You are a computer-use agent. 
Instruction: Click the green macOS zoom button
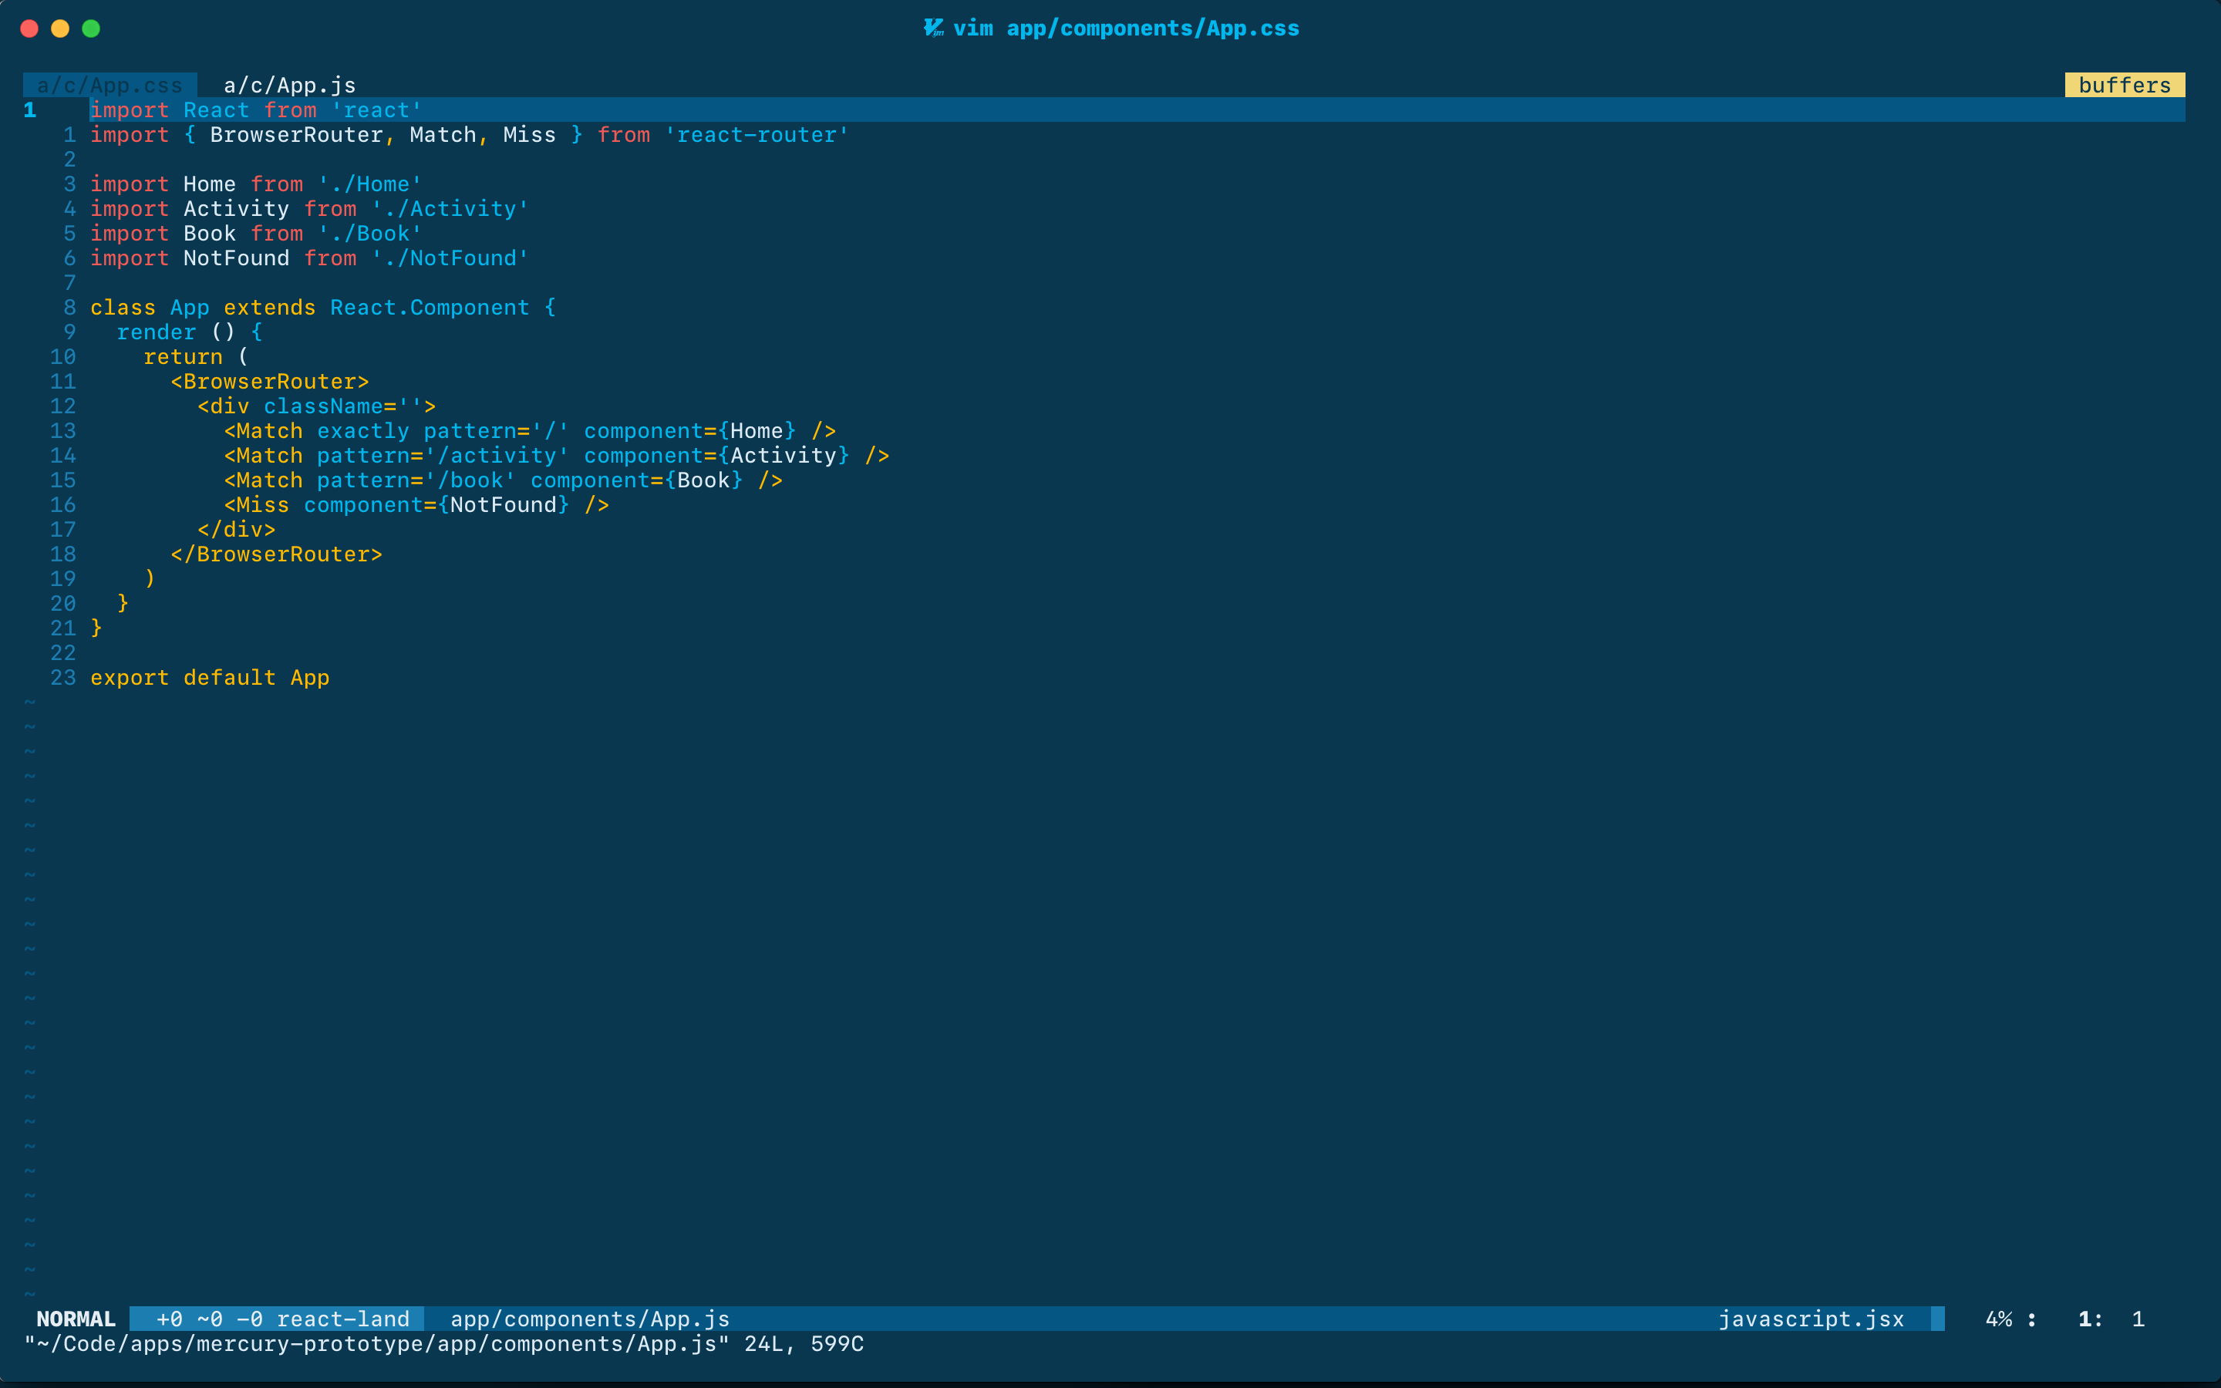[91, 29]
